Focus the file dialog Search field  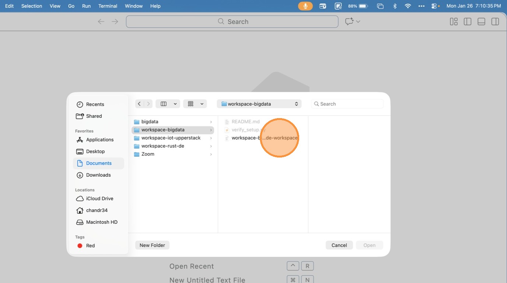click(x=347, y=104)
